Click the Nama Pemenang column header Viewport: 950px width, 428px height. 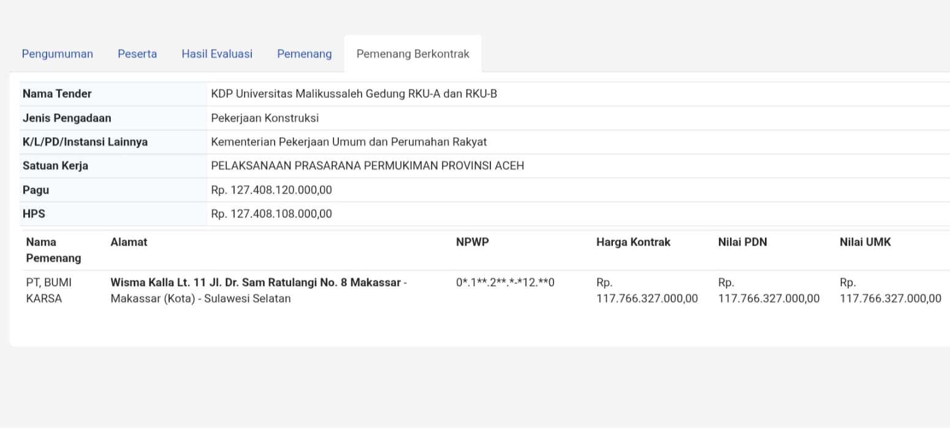point(53,250)
